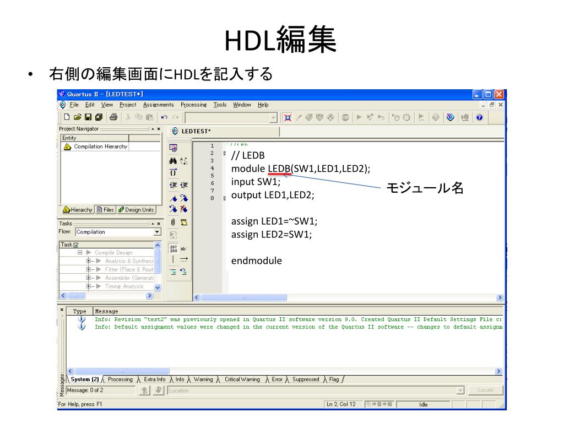The image size is (564, 423).
Task: Switch to the Extra Info messages tab
Action: pyautogui.click(x=155, y=379)
